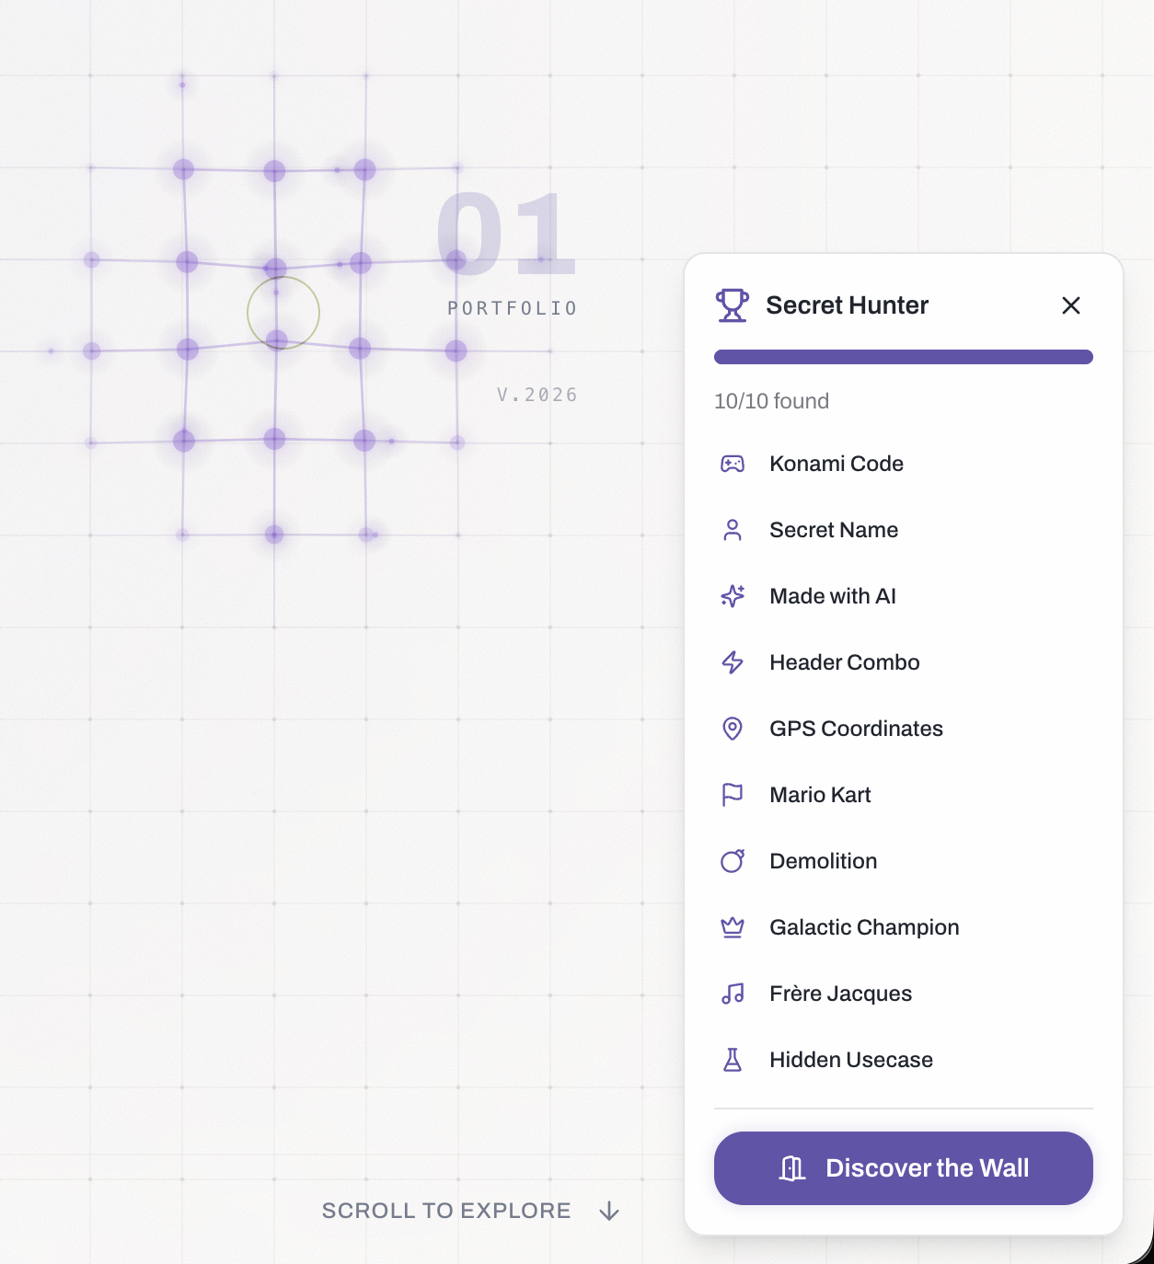The image size is (1154, 1264).
Task: Open the Discover the Wall page
Action: click(903, 1168)
